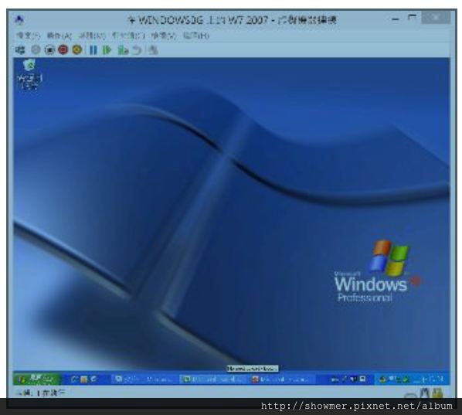This screenshot has height=415, width=462.
Task: Open the Media (M) menu
Action: click(x=92, y=36)
